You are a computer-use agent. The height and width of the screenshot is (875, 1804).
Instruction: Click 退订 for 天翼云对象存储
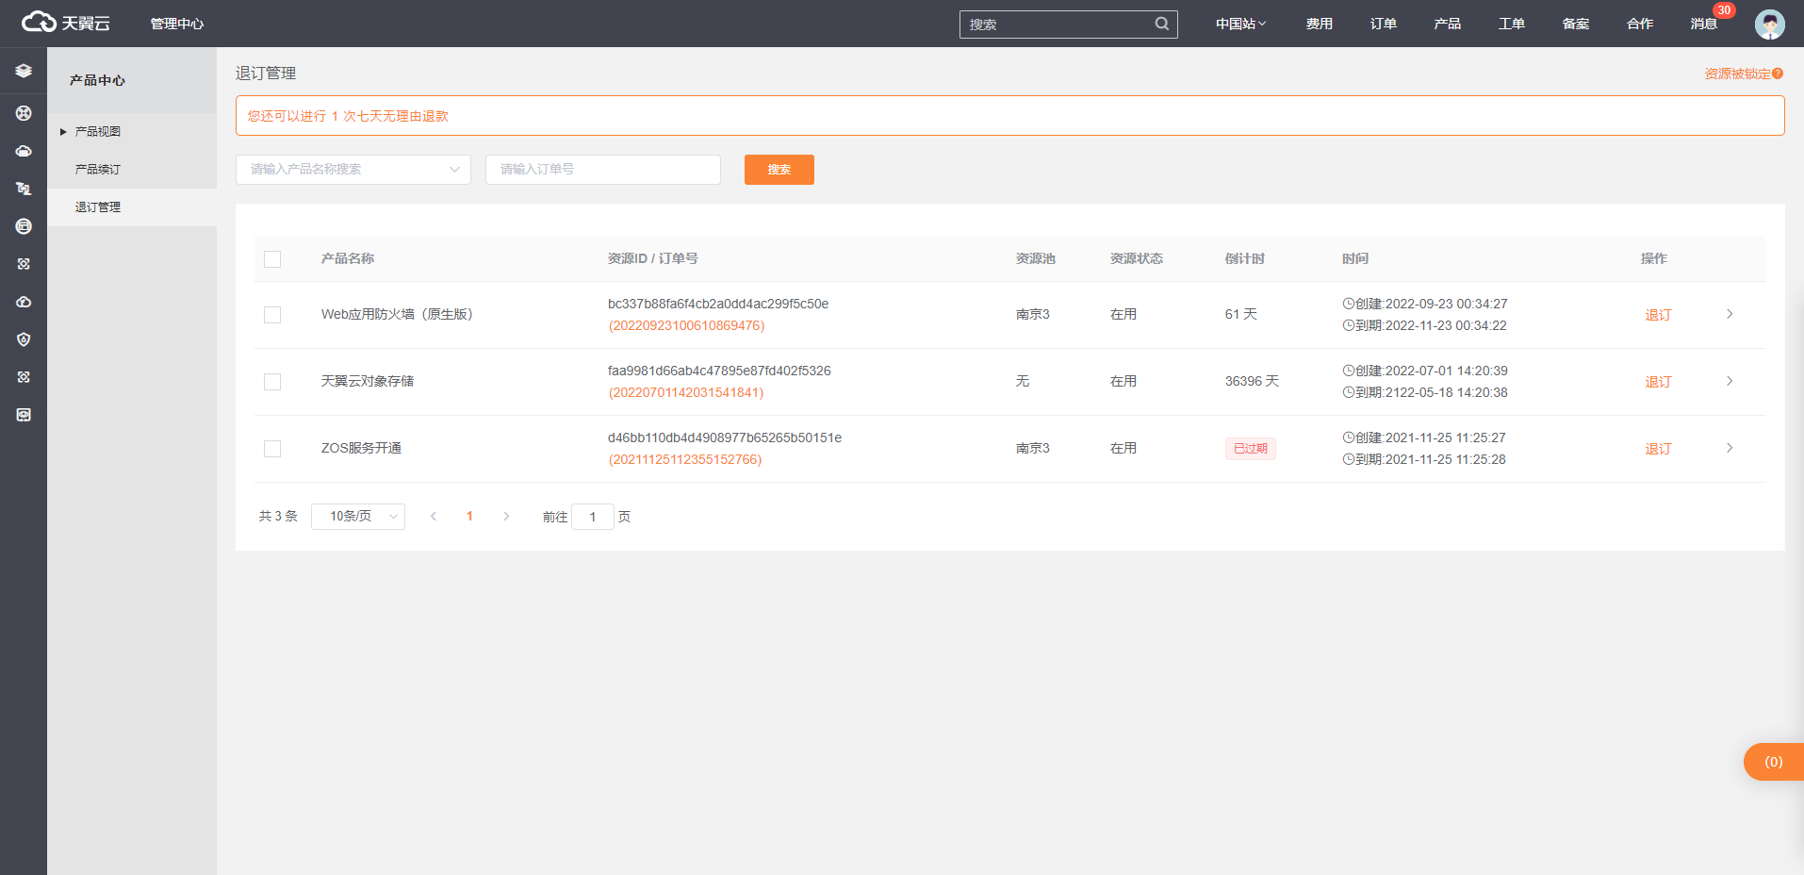[1658, 382]
